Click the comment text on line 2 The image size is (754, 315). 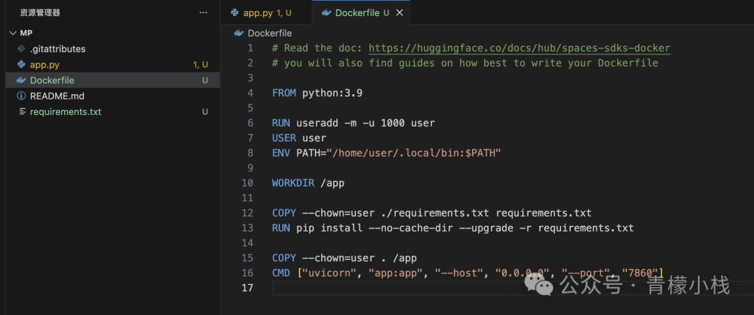tap(465, 63)
